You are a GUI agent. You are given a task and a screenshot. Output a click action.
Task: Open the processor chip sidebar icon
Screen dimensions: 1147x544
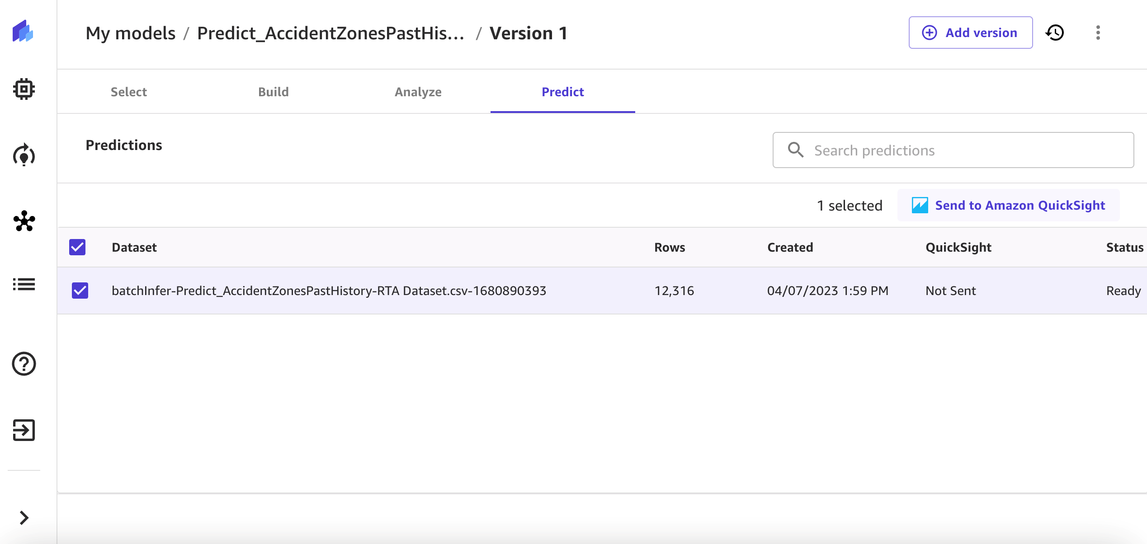click(24, 89)
